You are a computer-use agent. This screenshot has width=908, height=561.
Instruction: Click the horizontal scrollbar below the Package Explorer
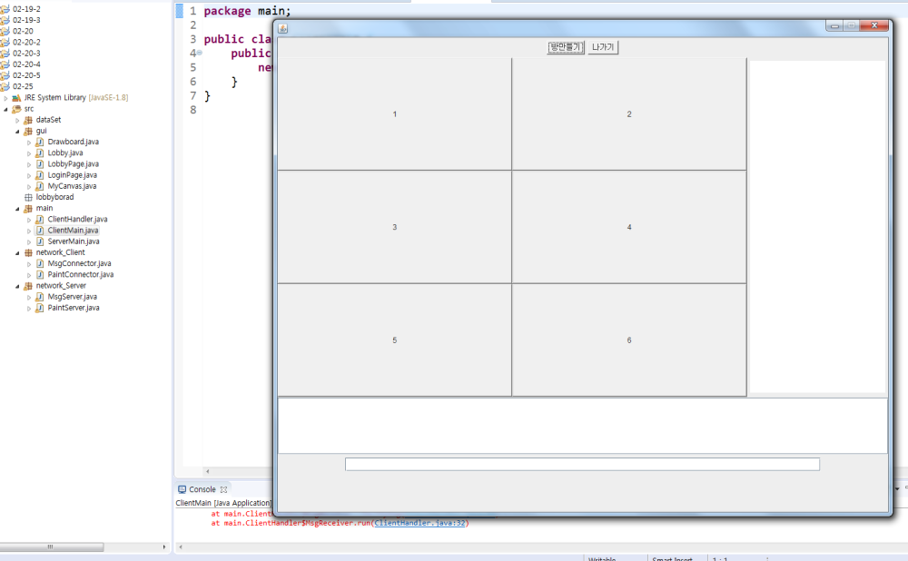52,546
